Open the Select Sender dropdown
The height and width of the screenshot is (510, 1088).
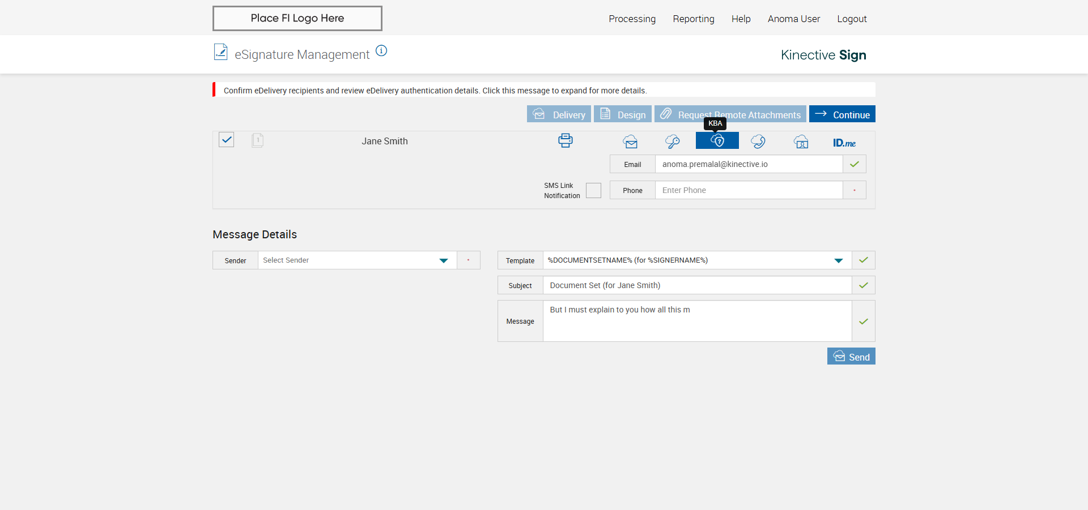click(x=358, y=260)
